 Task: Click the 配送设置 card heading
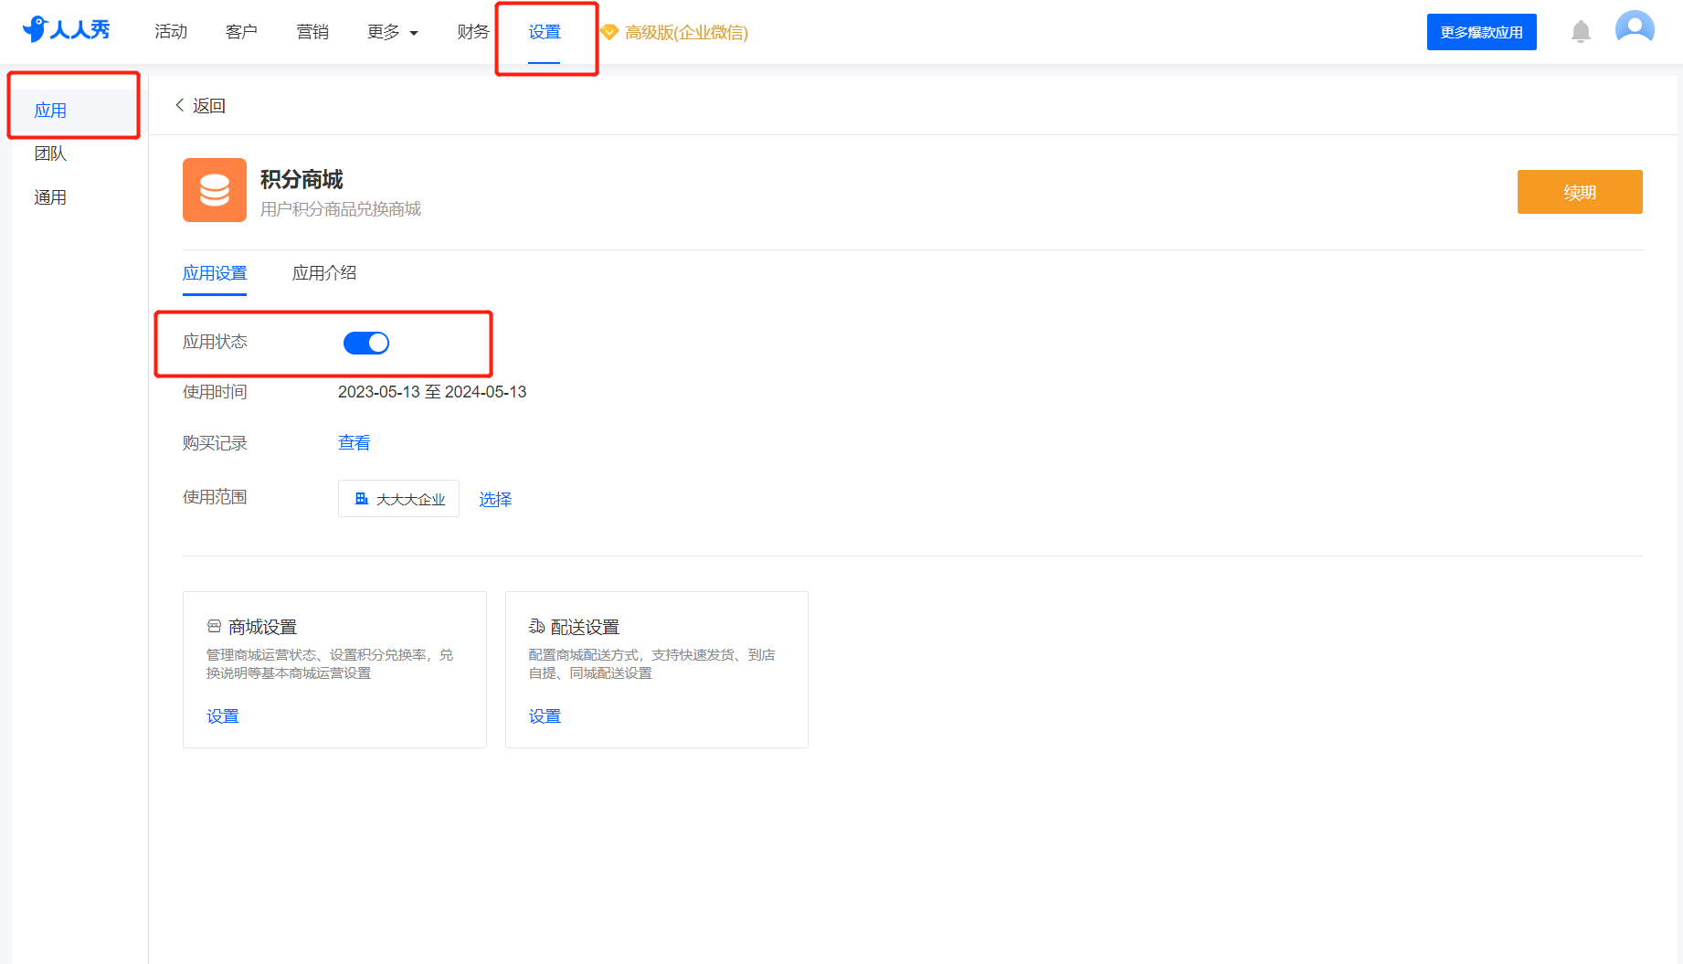click(x=586, y=627)
